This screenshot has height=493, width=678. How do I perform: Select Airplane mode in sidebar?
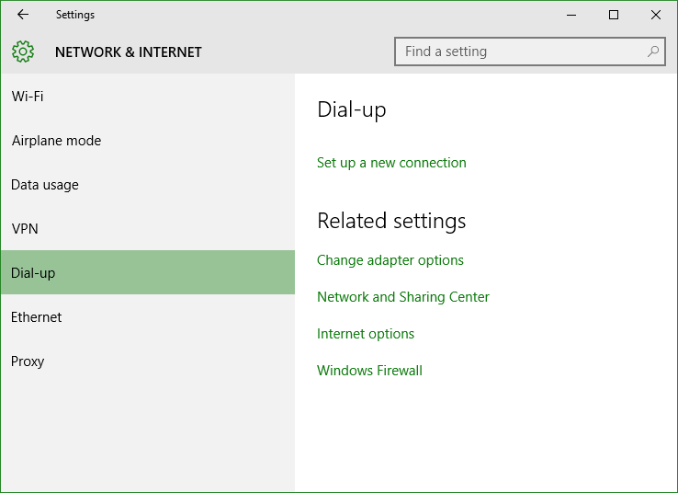(x=148, y=140)
